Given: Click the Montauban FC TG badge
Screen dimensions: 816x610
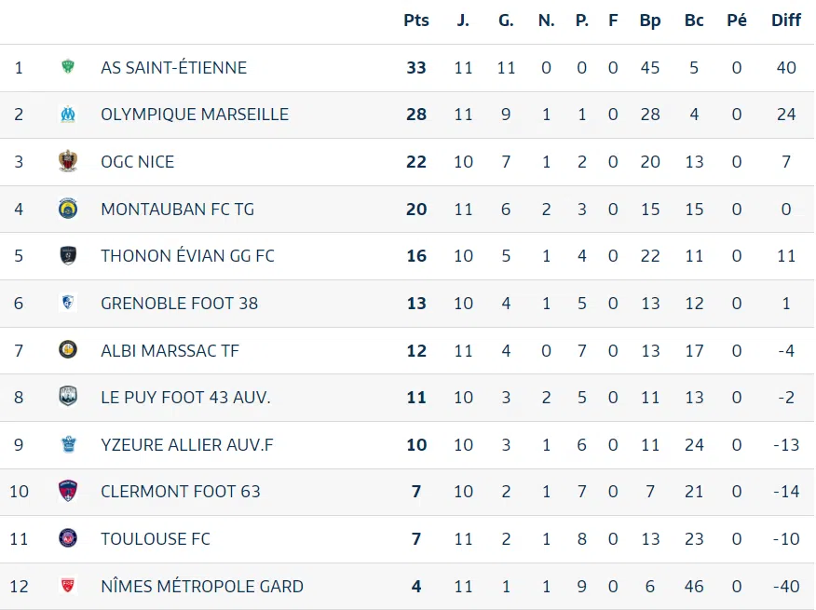Looking at the screenshot, I should point(68,209).
